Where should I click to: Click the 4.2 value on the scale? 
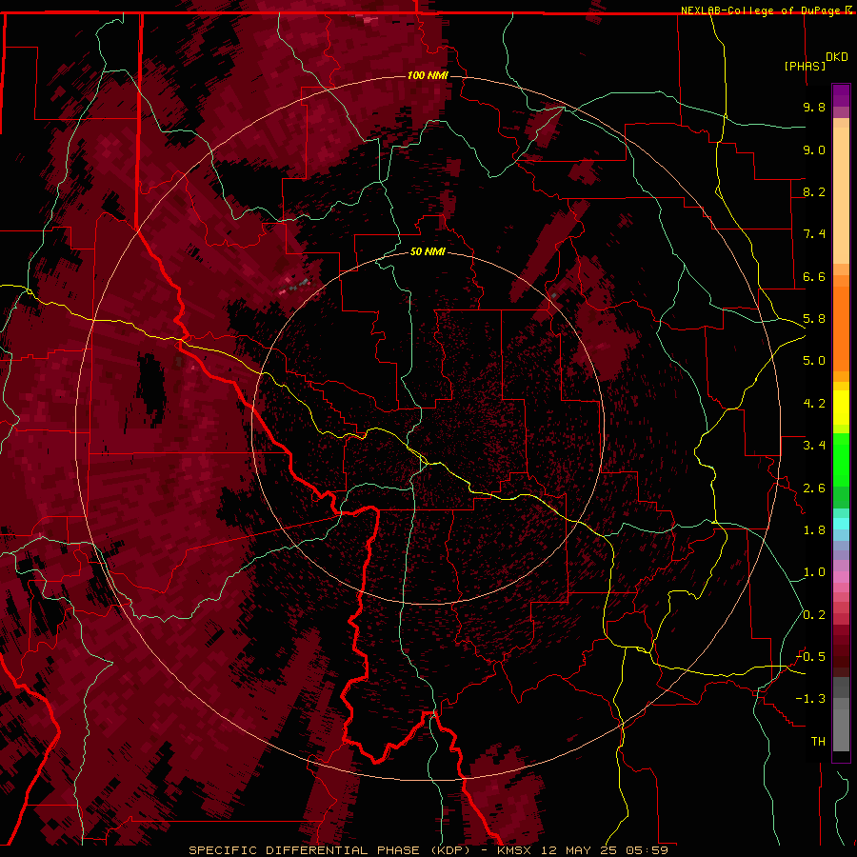(814, 404)
